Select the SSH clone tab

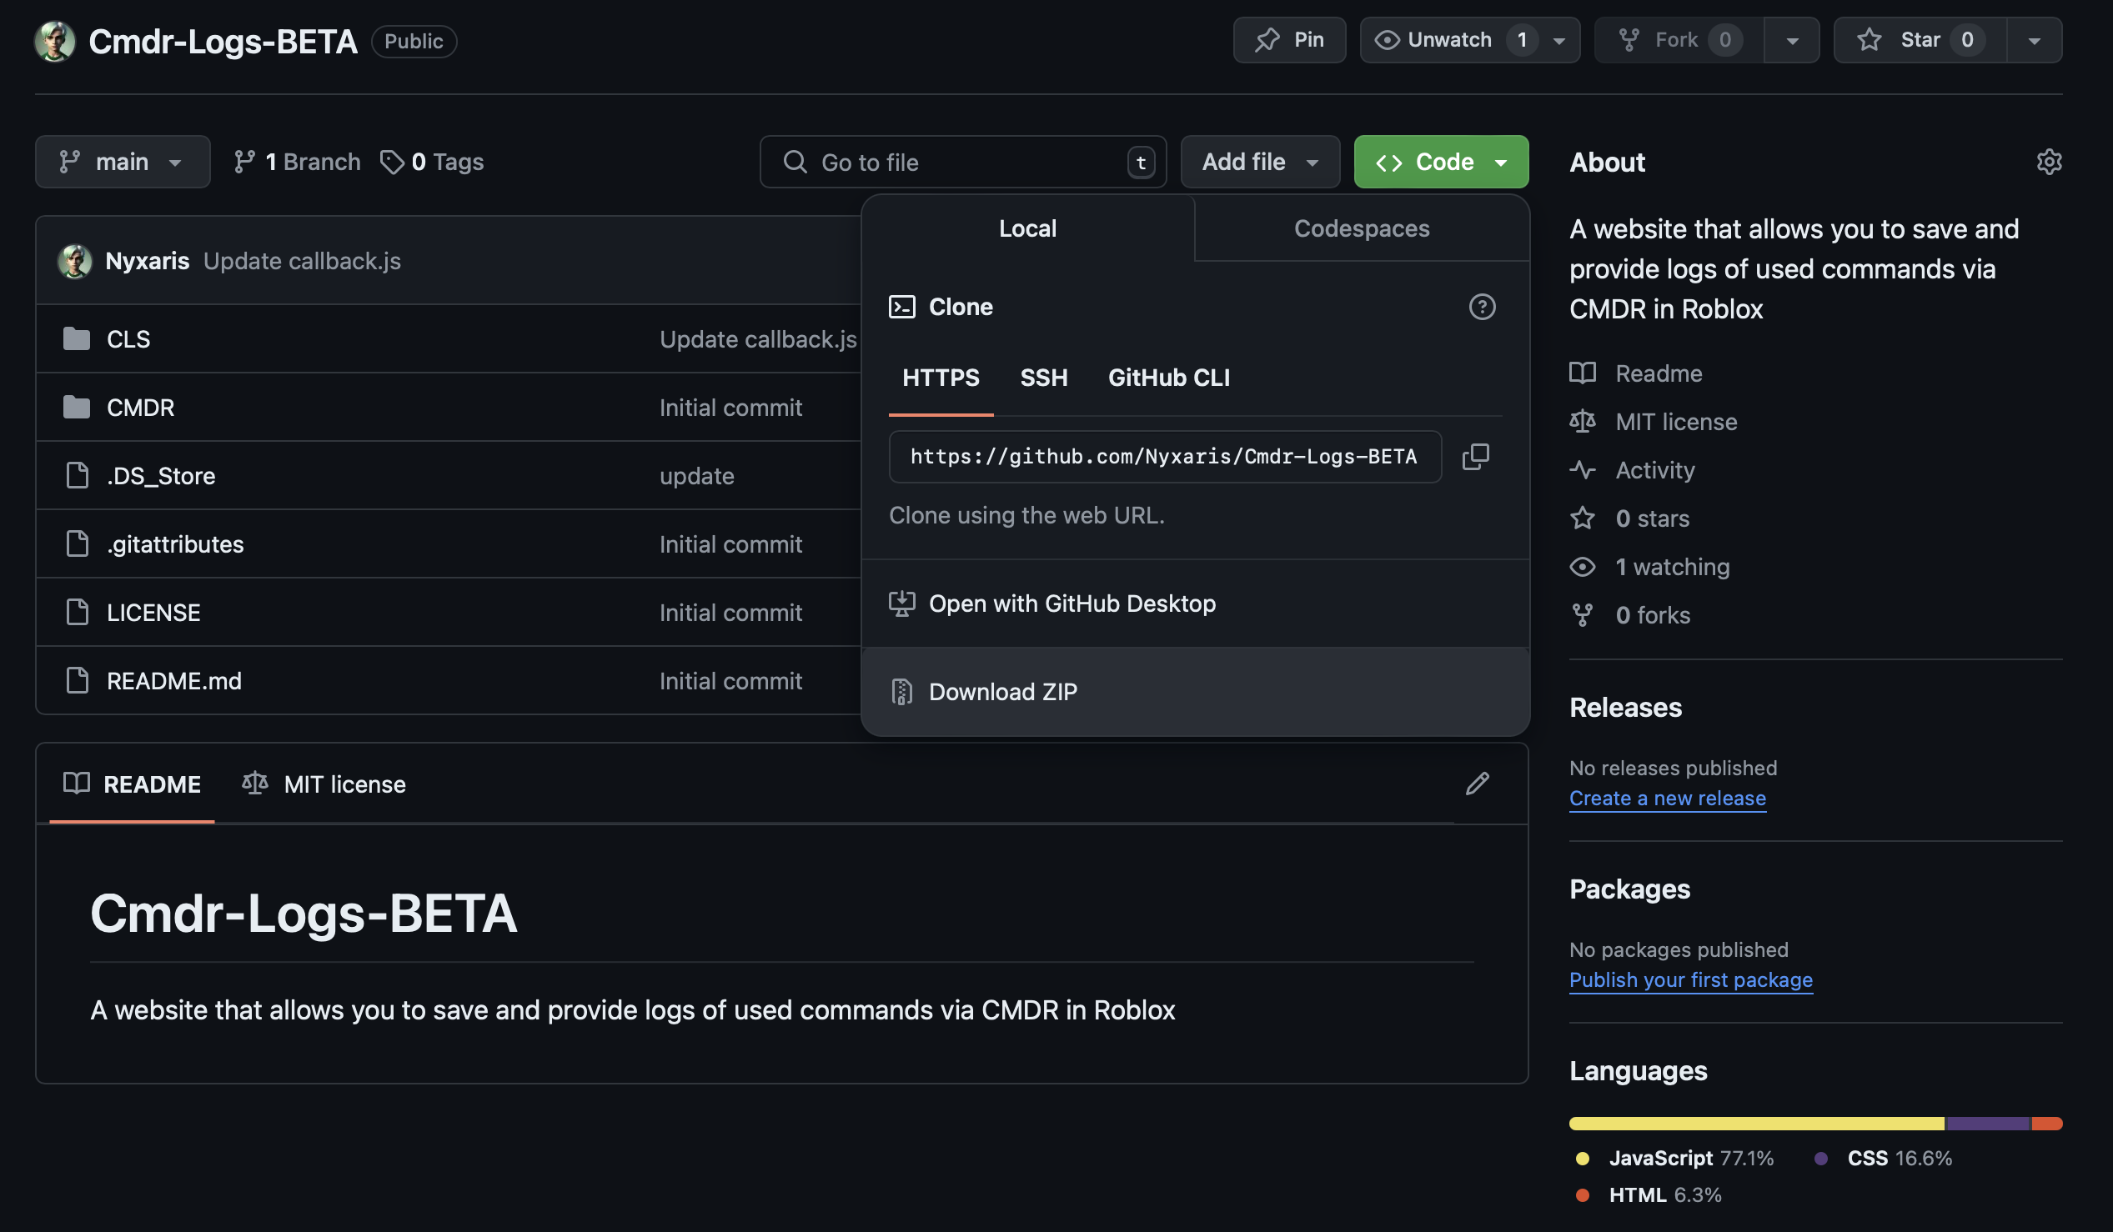click(1044, 378)
